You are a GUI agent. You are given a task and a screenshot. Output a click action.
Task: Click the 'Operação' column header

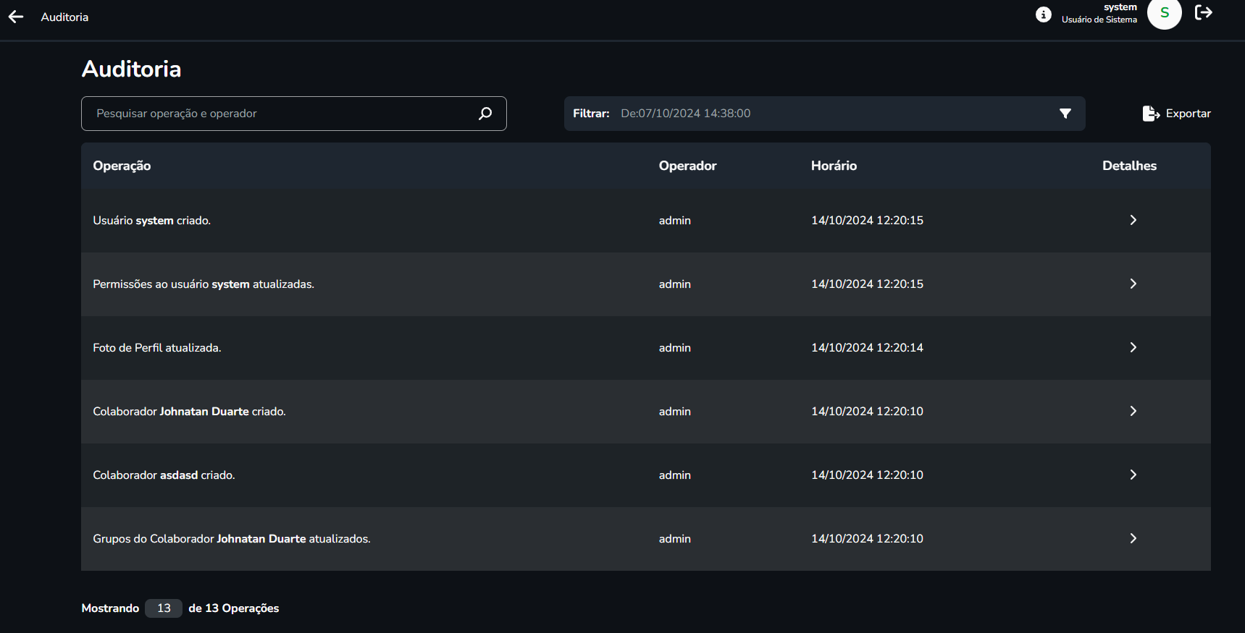click(122, 166)
